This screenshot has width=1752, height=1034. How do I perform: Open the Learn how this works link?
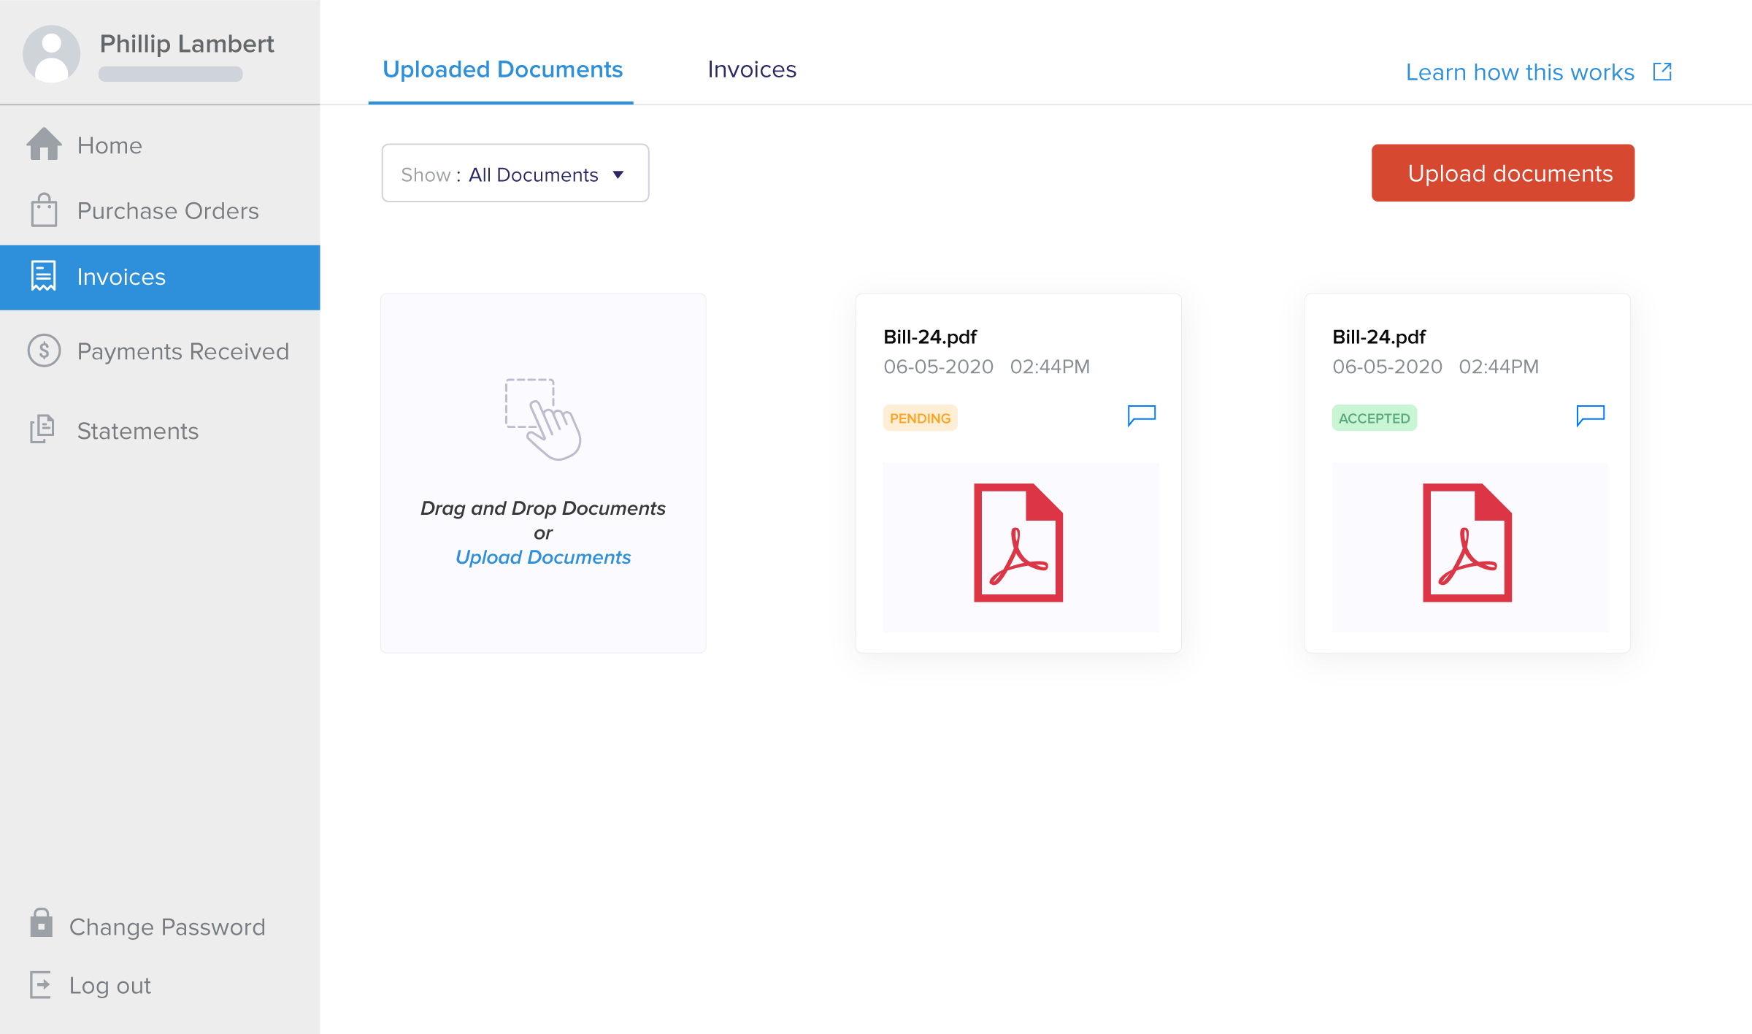(1520, 72)
